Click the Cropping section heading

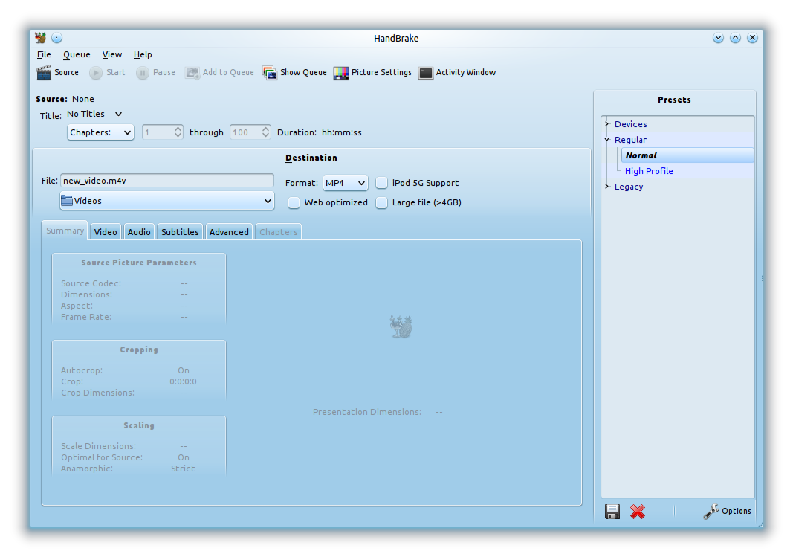click(x=138, y=350)
